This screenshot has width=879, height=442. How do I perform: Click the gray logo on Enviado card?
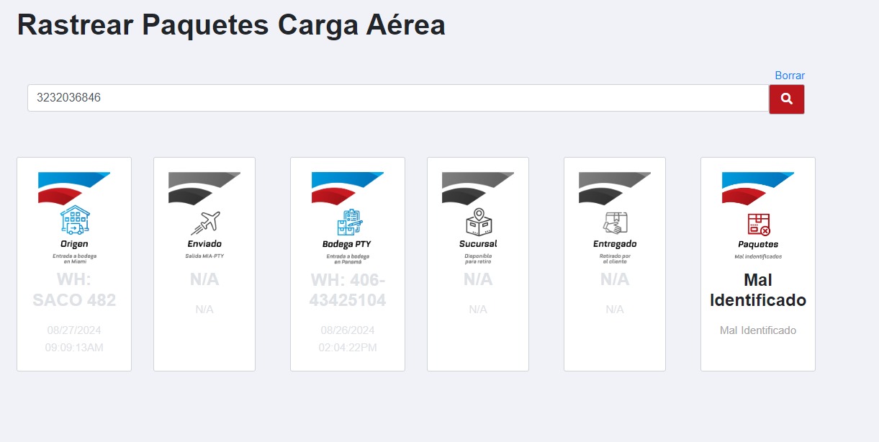(204, 188)
